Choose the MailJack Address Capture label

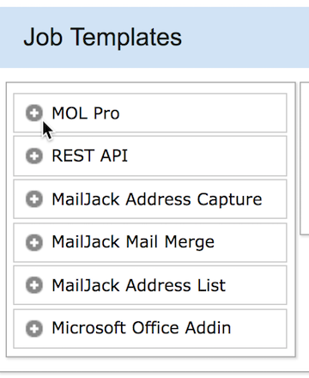pos(157,199)
